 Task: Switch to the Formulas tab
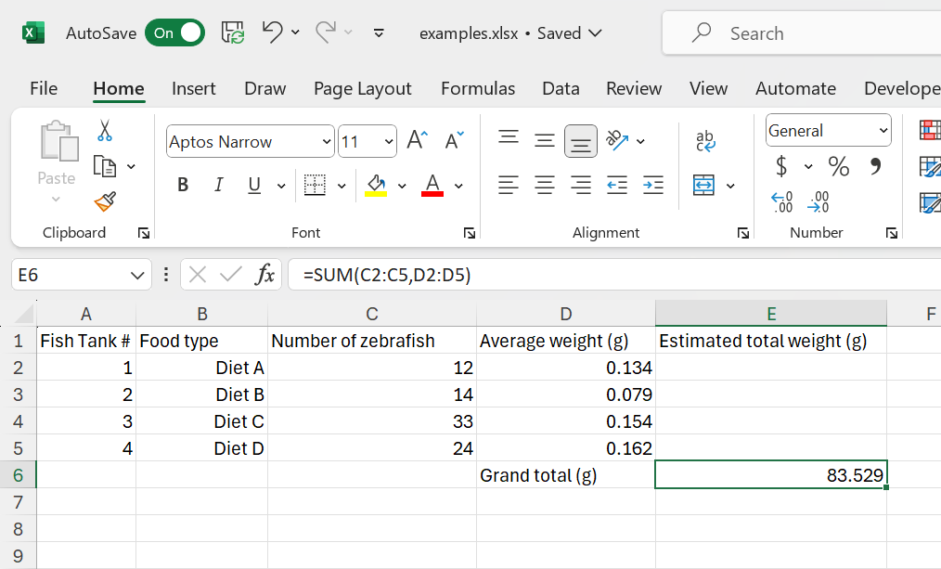click(x=477, y=88)
